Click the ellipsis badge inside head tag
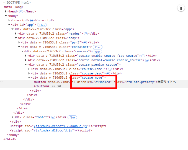Viewport: 188px width, 150px height. [21, 12]
